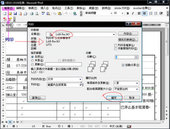Open the 列印(R) range dropdown
Screen dimensions: 170x129
(80, 85)
